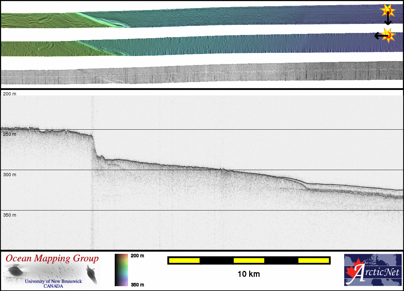Click the University of New Brunswick text
The image size is (404, 291).
click(53, 281)
